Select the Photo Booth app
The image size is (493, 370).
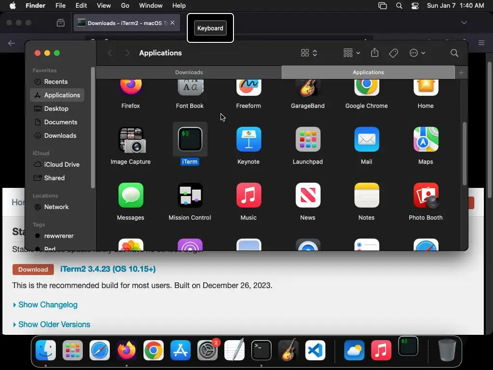(426, 195)
